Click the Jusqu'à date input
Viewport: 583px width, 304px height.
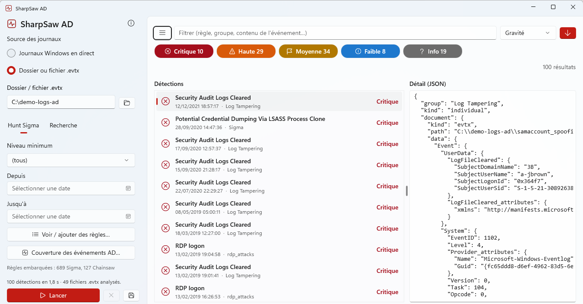click(x=71, y=216)
